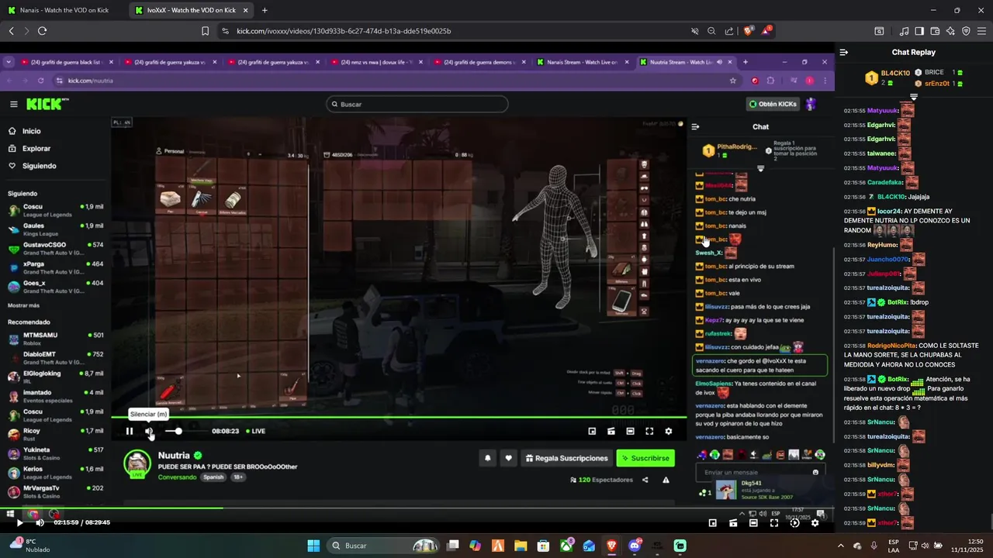Collapse the Chat Replay panel
Image resolution: width=993 pixels, height=558 pixels.
(844, 52)
